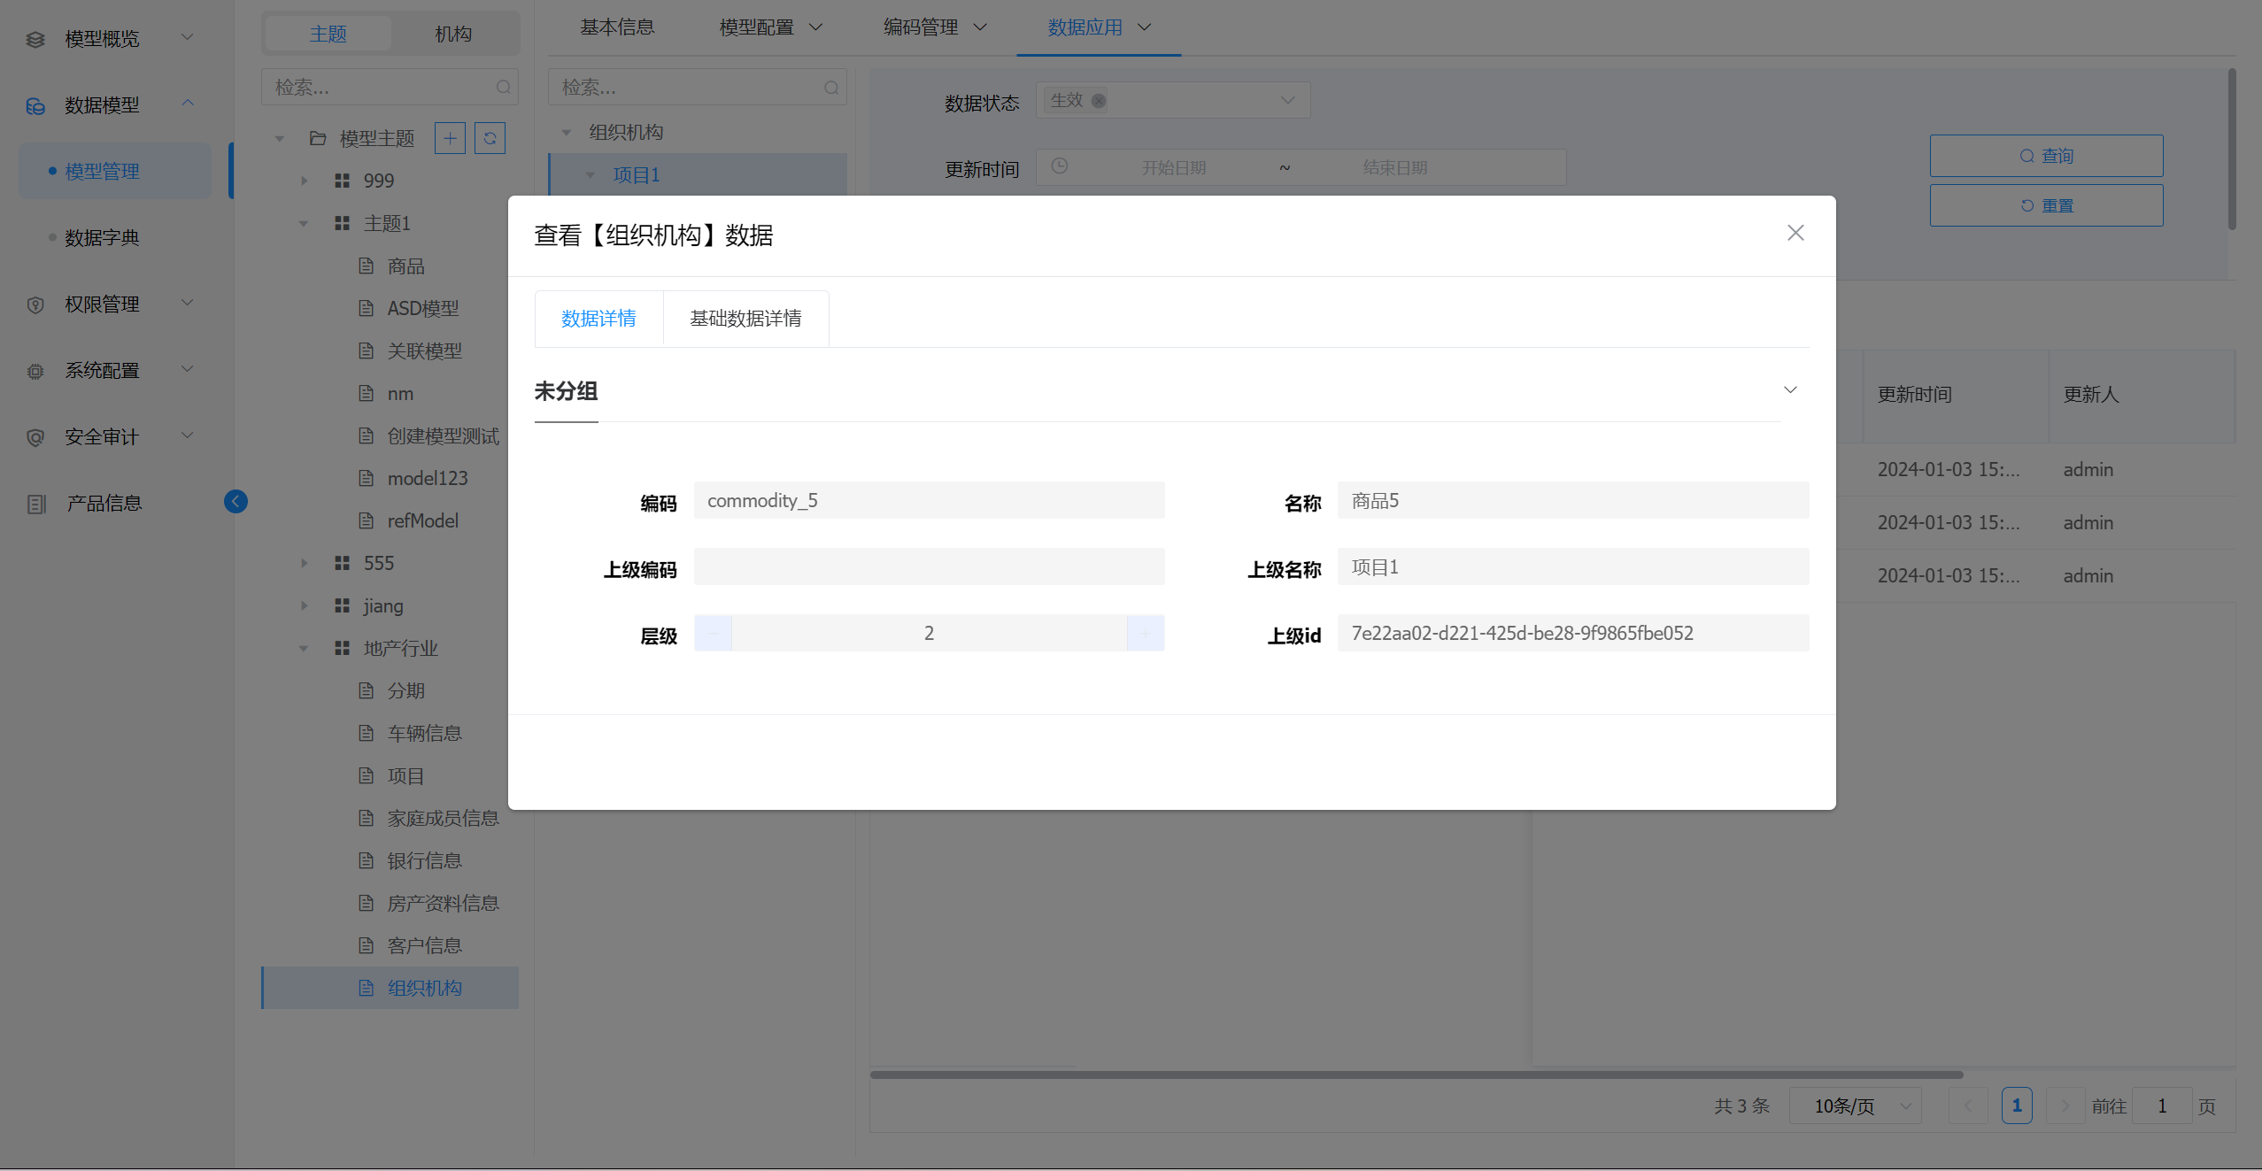The width and height of the screenshot is (2262, 1171).
Task: Click the 查询 button
Action: coord(2046,156)
